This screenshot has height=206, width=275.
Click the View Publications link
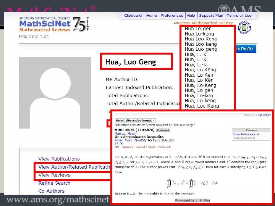coord(59,159)
